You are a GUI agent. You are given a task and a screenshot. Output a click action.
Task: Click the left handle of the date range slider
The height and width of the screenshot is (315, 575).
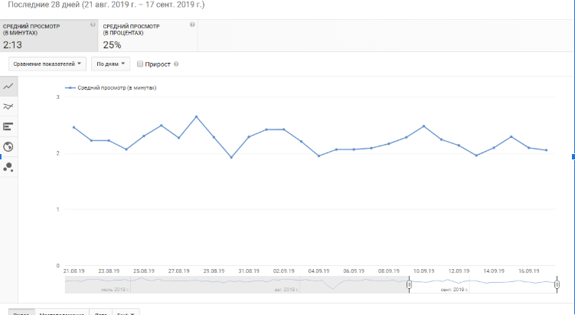[409, 284]
